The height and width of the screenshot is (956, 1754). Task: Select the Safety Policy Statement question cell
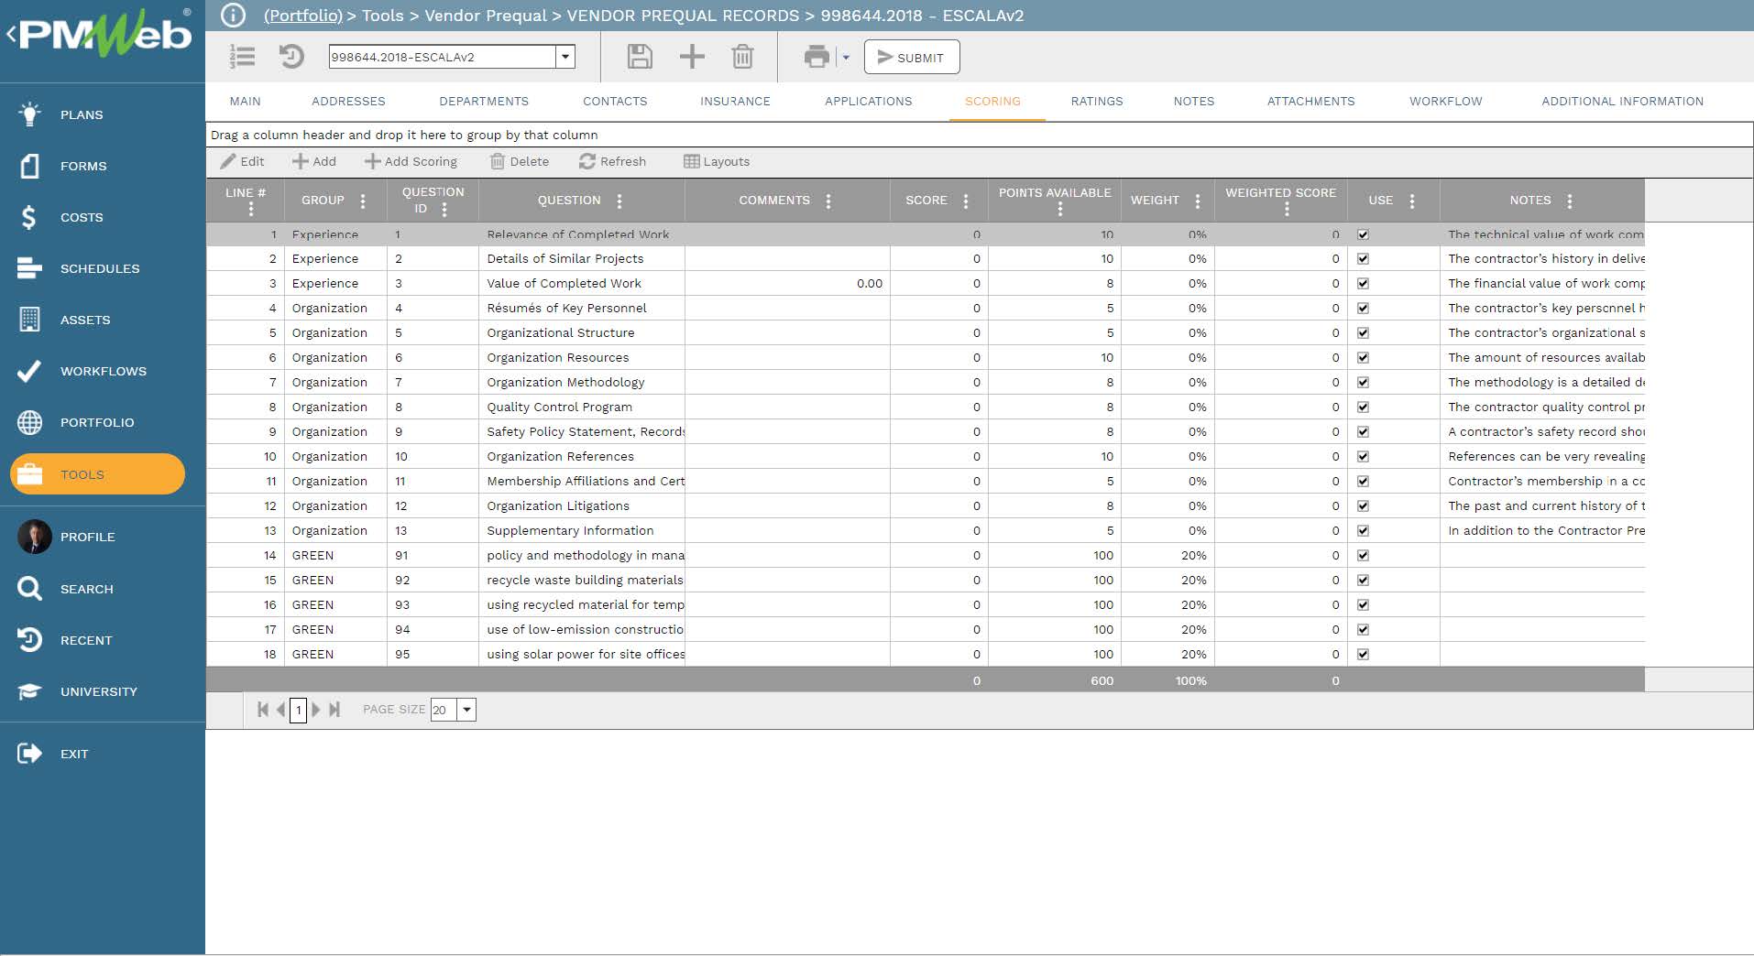pyautogui.click(x=582, y=432)
